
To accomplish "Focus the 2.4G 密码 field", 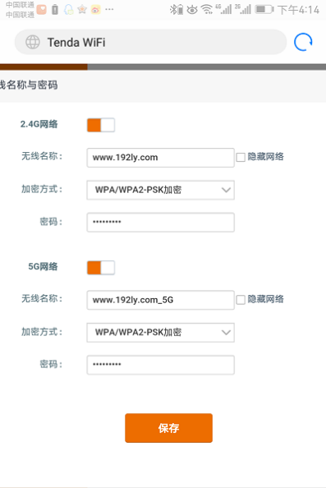I will [160, 222].
